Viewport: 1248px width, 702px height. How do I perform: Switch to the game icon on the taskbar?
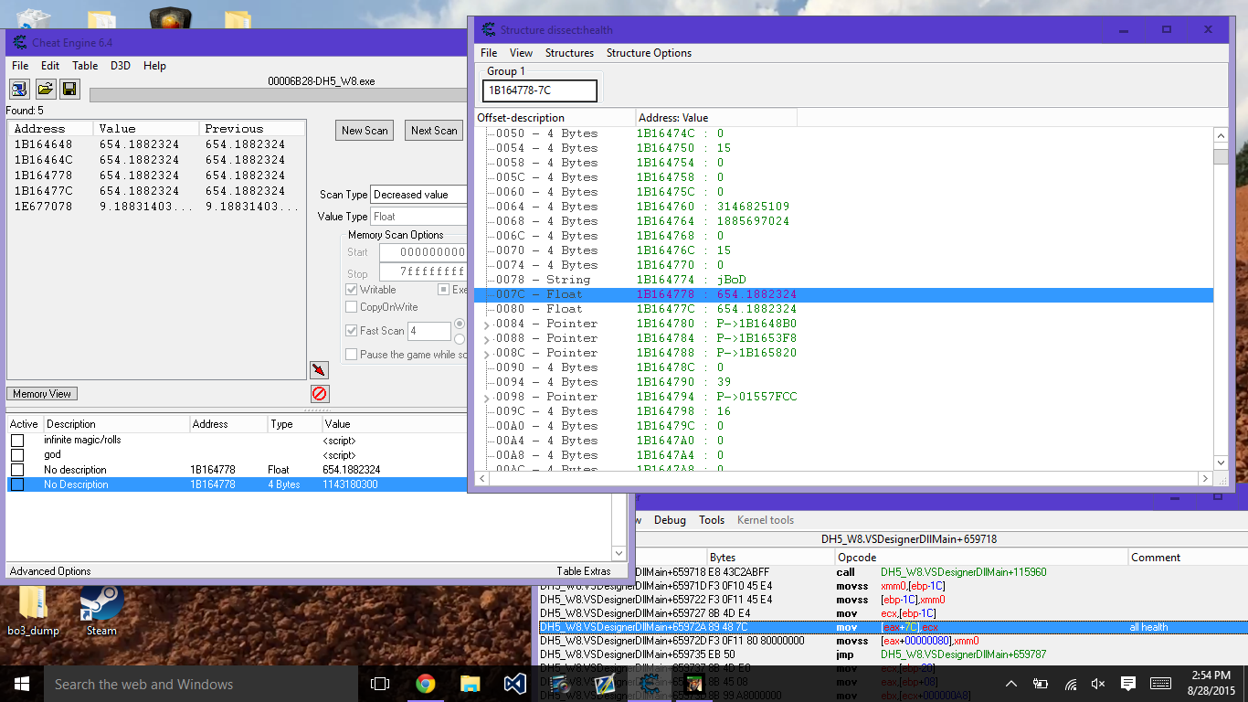tap(693, 684)
